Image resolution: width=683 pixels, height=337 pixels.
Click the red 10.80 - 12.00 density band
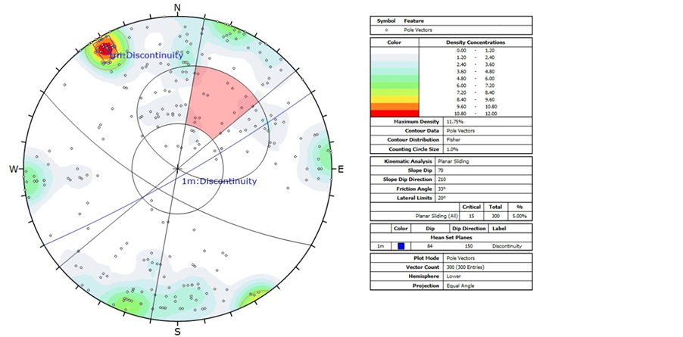point(394,113)
